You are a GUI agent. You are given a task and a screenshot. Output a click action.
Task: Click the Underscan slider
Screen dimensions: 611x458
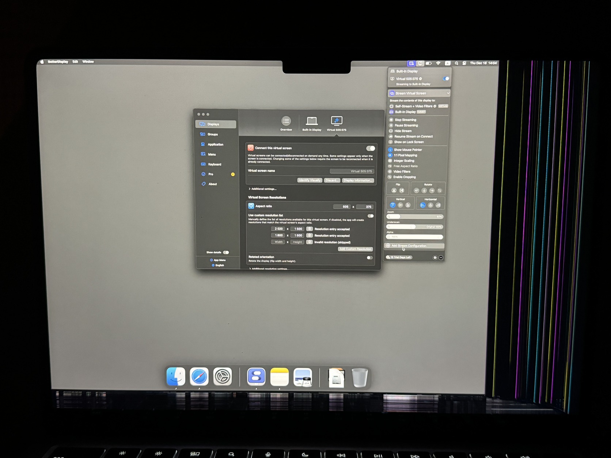415,227
